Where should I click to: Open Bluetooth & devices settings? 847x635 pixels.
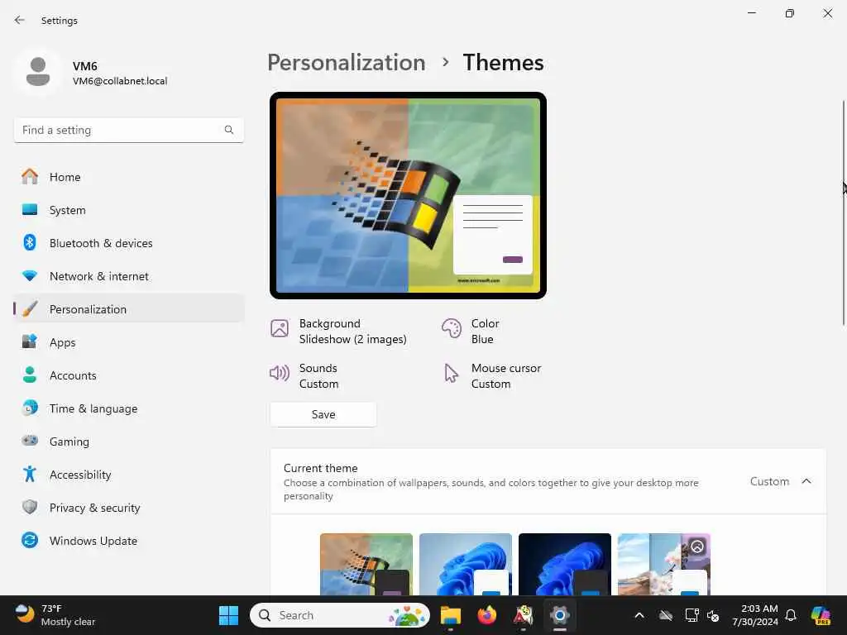pos(128,243)
